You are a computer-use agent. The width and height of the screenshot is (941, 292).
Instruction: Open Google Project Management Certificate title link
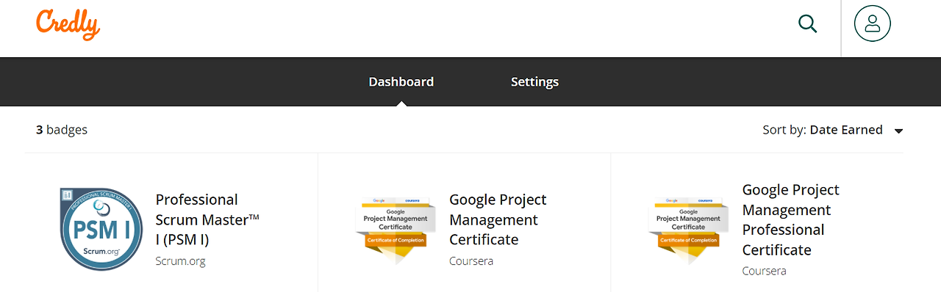(x=498, y=219)
